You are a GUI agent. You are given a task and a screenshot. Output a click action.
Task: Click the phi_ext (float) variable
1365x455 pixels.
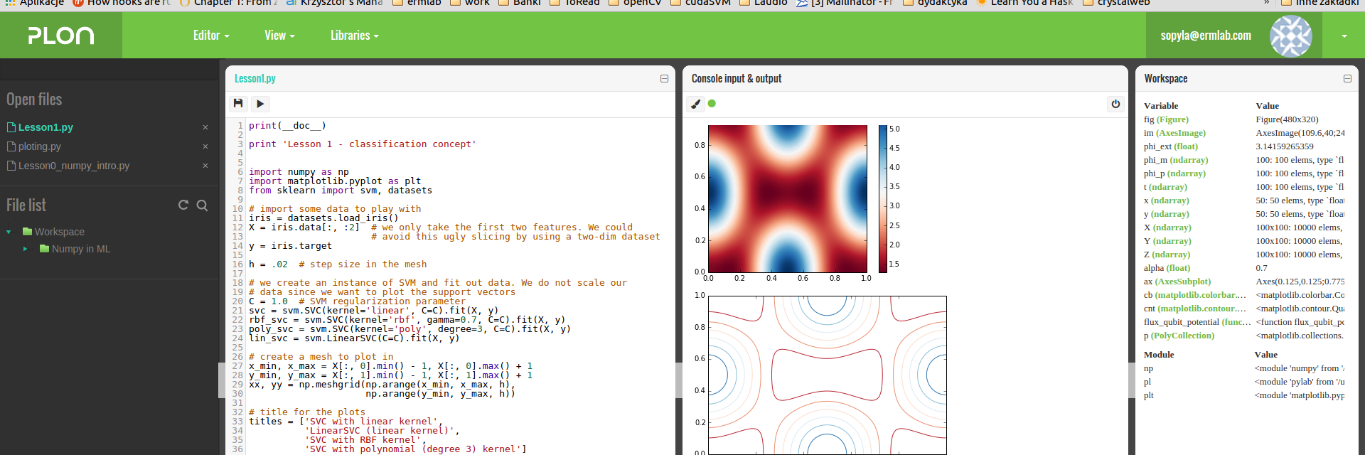[x=1170, y=146]
